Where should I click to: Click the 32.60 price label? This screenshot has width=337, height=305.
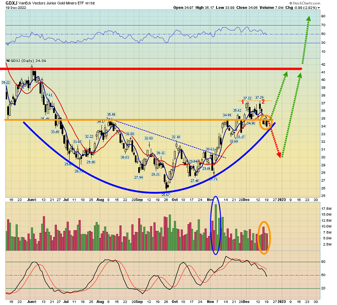click(x=234, y=142)
